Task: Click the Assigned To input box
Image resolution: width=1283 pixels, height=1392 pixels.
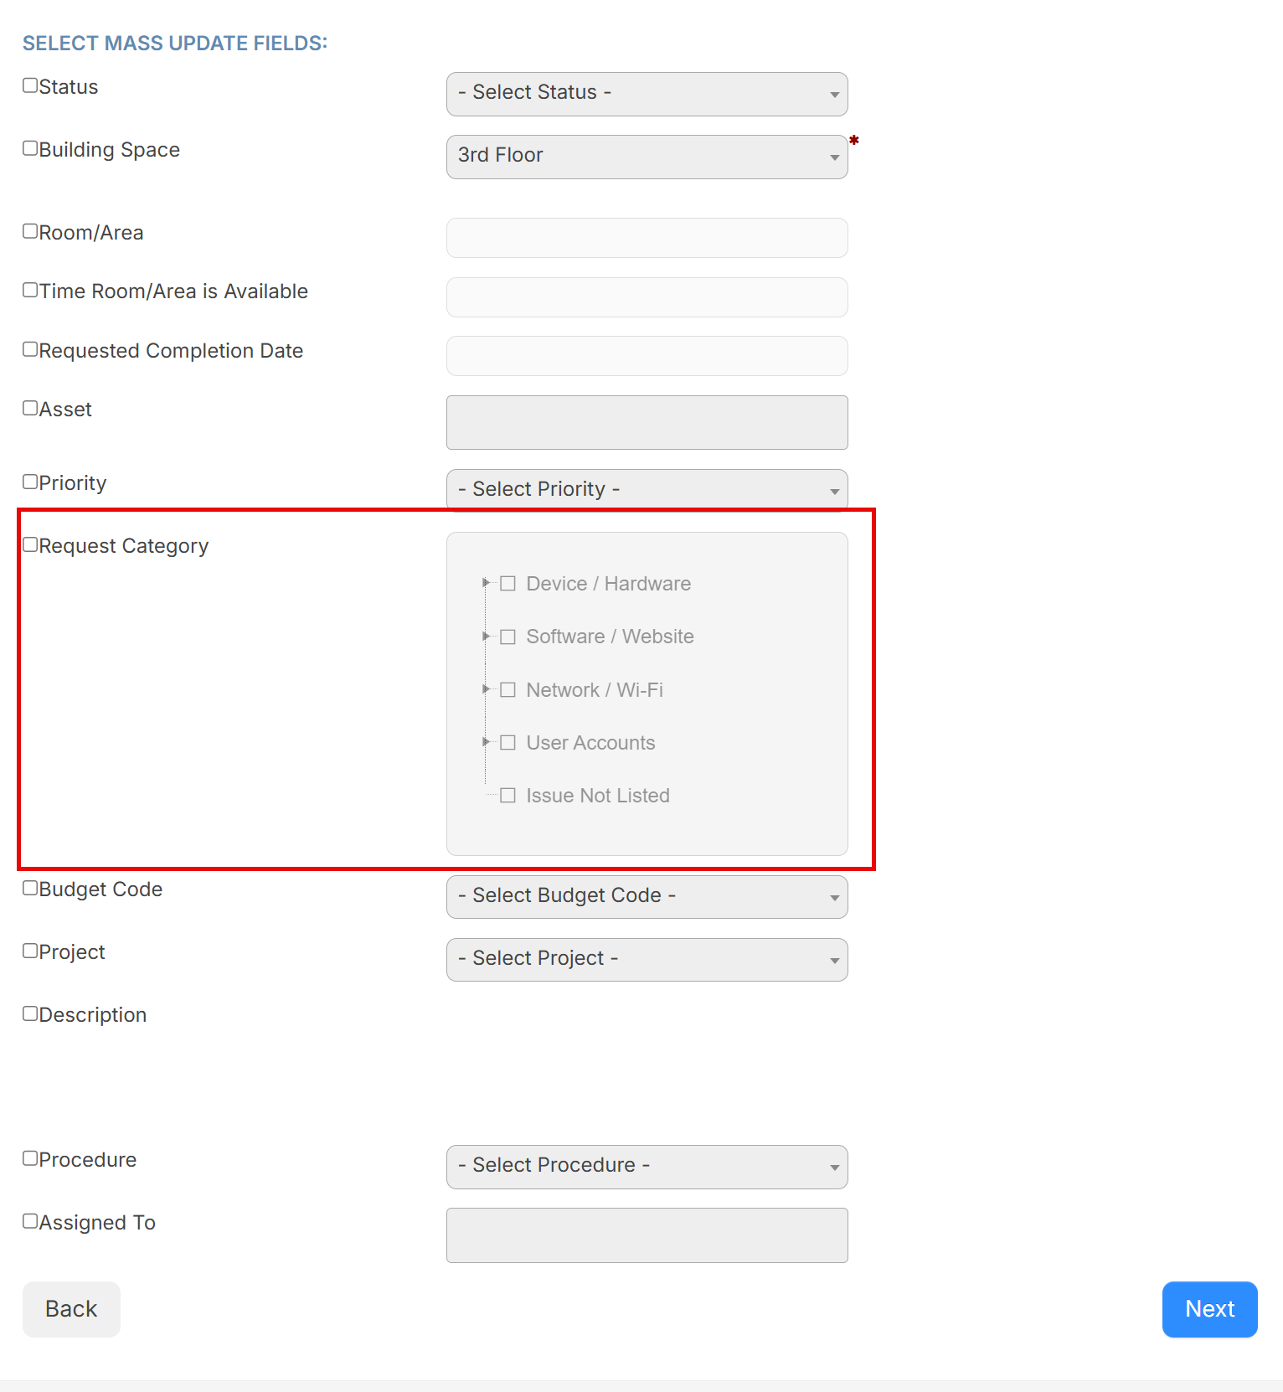Action: click(647, 1235)
